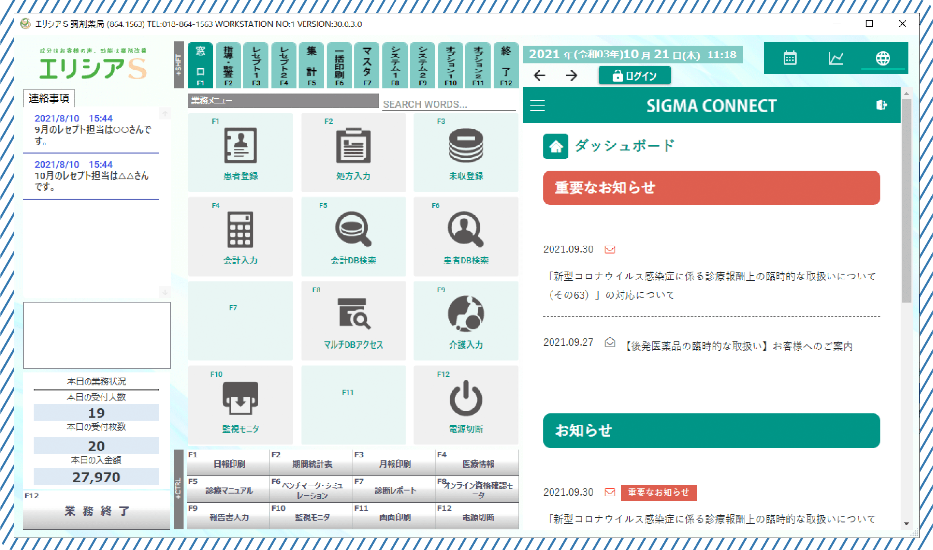This screenshot has width=933, height=550.
Task: Click the 報告書入力 F9 button
Action: coord(228,516)
